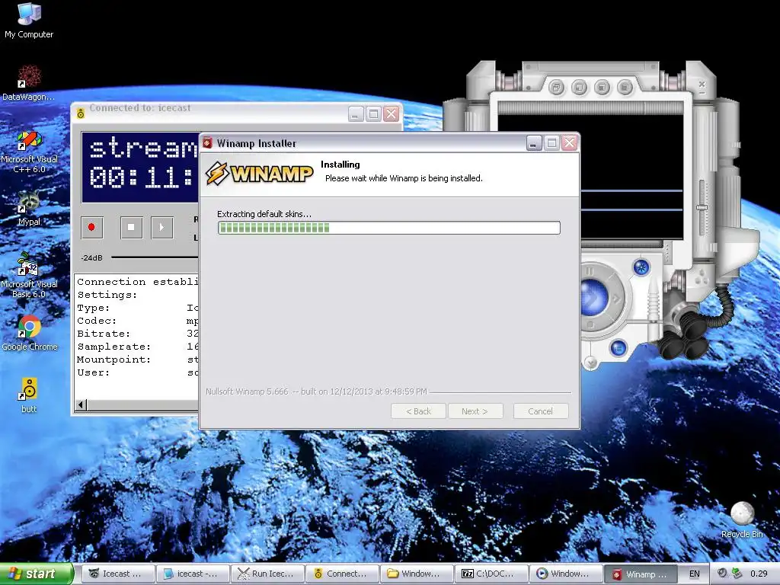The width and height of the screenshot is (780, 585).
Task: Switch to the 'Connect...' taskbar item
Action: pyautogui.click(x=342, y=574)
